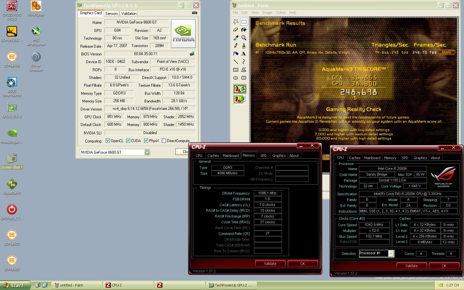Open Screen Shot ! desktop icon
464x290 pixels.
12,161
